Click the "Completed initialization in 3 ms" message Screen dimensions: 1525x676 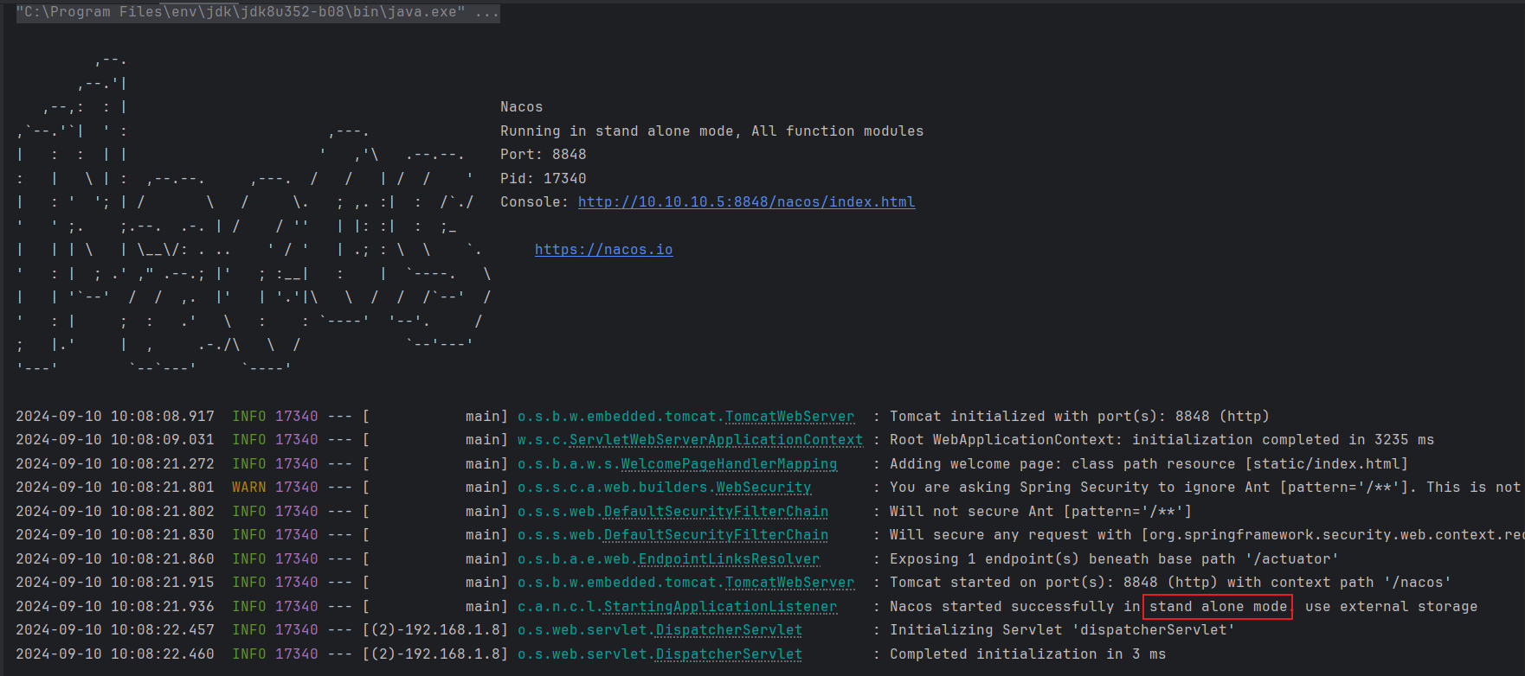[x=1027, y=654]
